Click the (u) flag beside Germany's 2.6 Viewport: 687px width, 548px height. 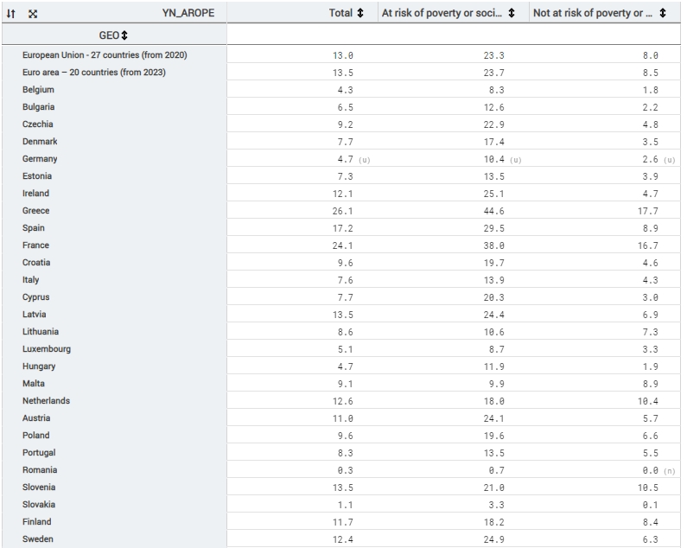pos(670,160)
